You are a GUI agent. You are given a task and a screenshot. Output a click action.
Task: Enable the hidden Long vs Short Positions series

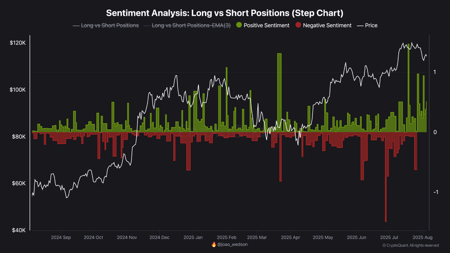[110, 25]
